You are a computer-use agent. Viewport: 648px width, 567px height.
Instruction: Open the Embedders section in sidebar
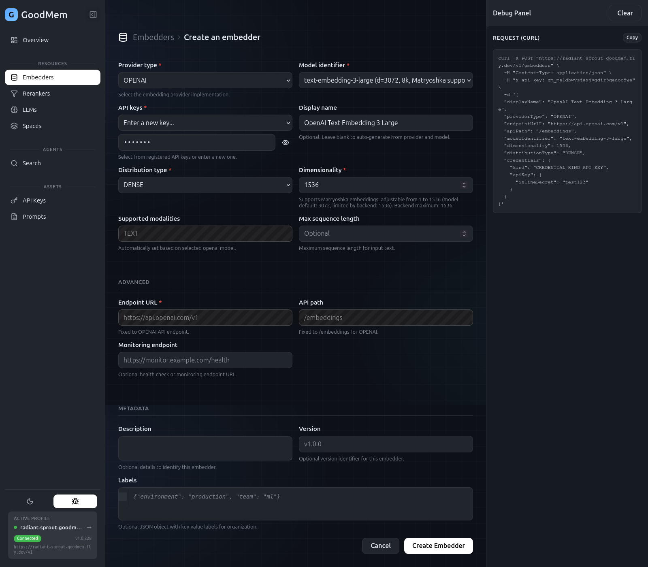[38, 77]
